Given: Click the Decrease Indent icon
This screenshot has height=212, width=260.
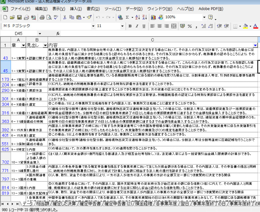Looking at the screenshot, I should click(219, 26).
